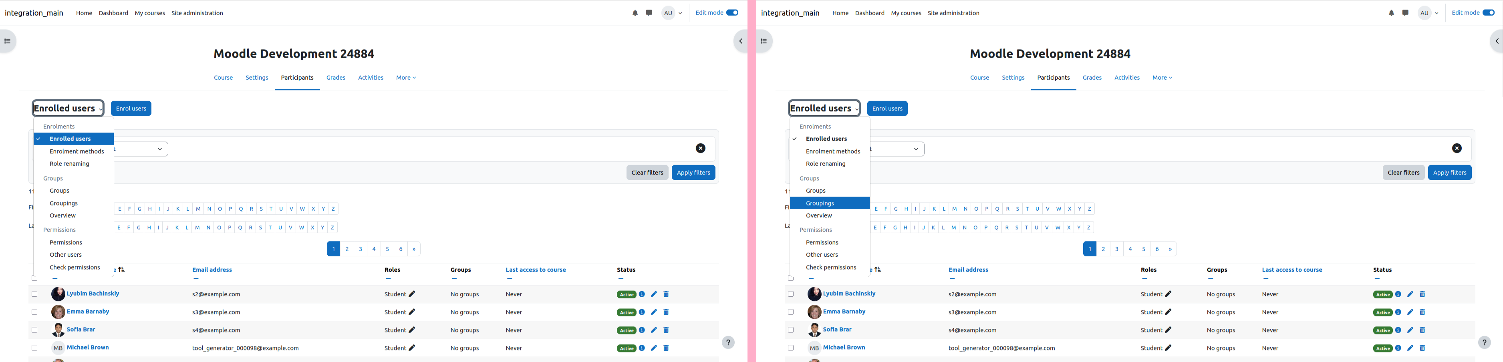Viewport: 1503px width, 362px height.
Task: Open block drawer chevron in the left page
Action: (x=740, y=41)
